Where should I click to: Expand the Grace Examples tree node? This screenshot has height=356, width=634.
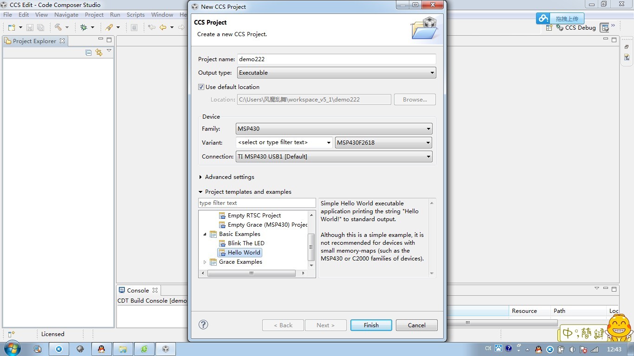205,262
